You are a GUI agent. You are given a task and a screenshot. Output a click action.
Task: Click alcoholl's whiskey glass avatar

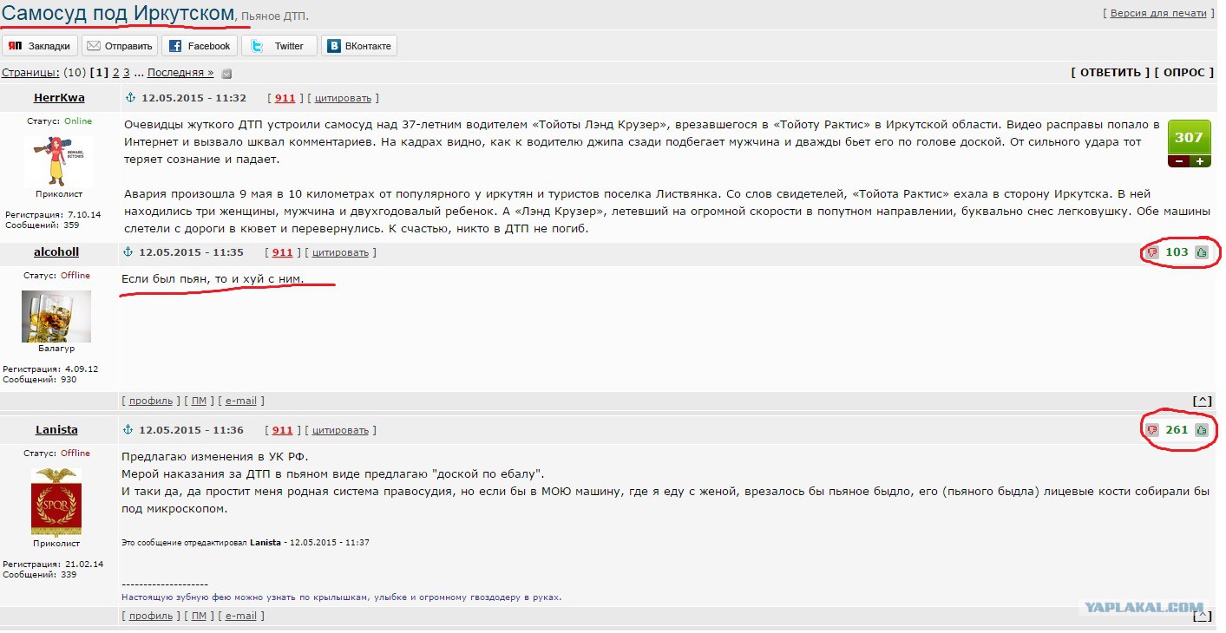pos(56,316)
